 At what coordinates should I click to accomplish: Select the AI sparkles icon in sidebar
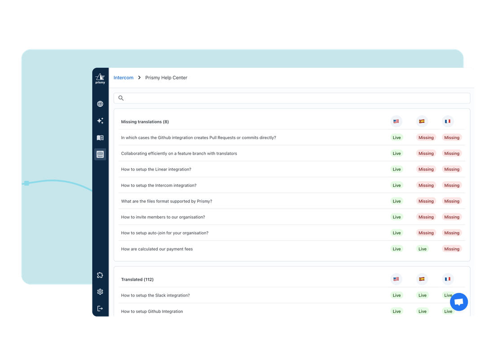coord(100,121)
